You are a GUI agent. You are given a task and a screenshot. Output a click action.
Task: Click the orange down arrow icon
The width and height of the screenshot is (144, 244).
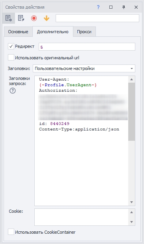tap(47, 18)
